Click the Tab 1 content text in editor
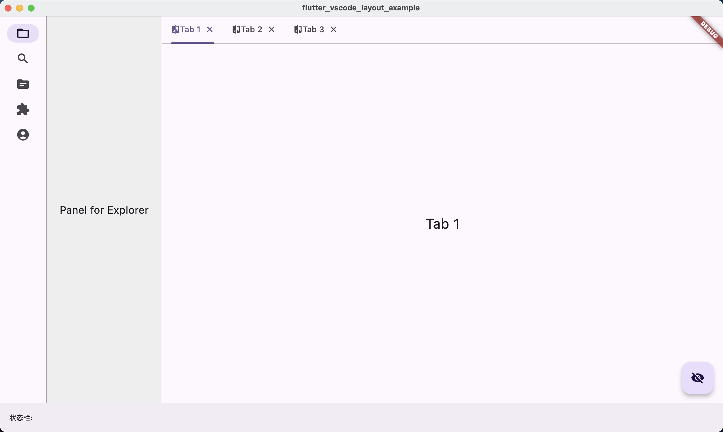This screenshot has height=432, width=723. click(442, 224)
